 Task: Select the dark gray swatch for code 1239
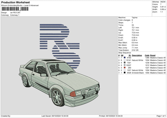(125, 63)
